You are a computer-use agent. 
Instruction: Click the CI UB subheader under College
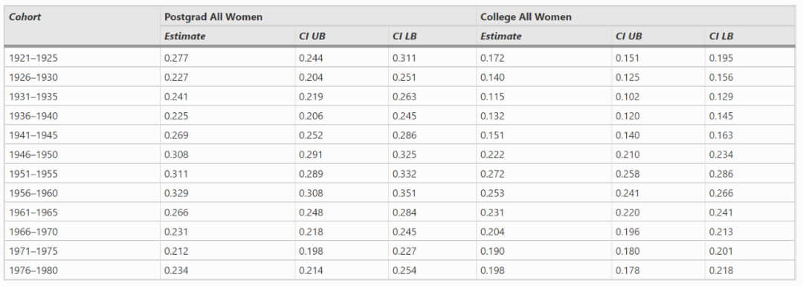point(629,36)
